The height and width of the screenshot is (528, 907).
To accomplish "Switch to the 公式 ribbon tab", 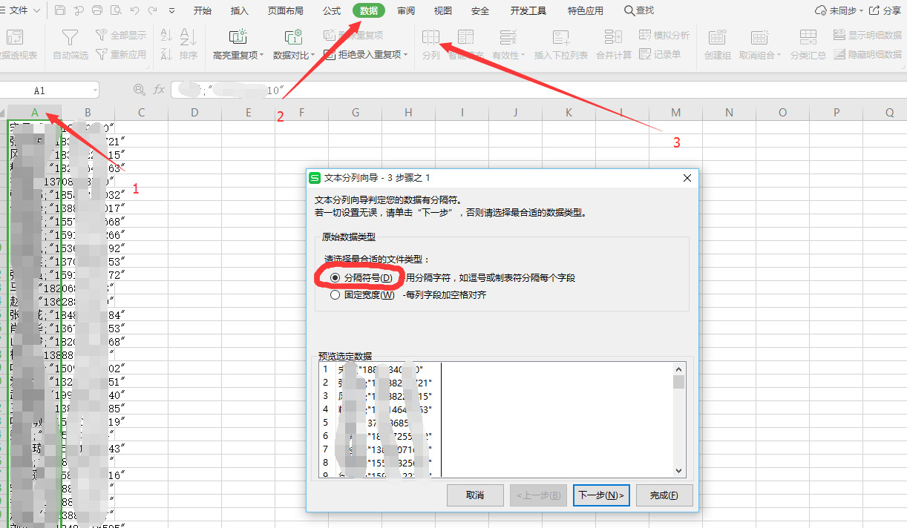I will point(331,10).
